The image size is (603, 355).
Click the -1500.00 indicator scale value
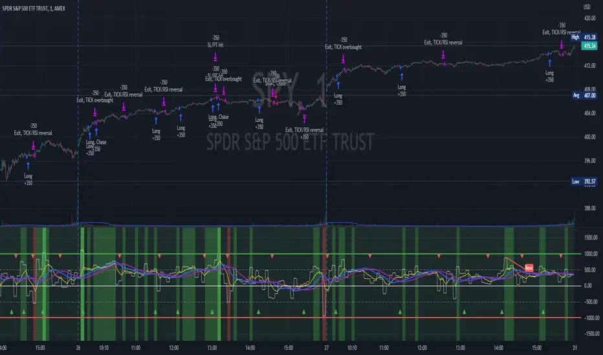[591, 334]
